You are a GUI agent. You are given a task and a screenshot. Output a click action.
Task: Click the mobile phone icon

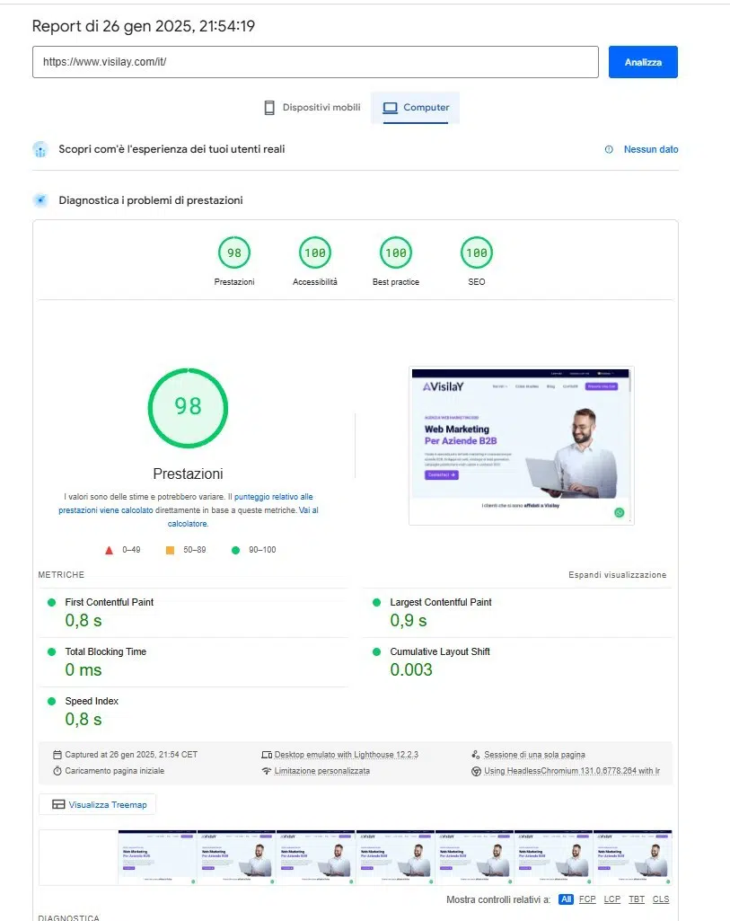(x=269, y=108)
